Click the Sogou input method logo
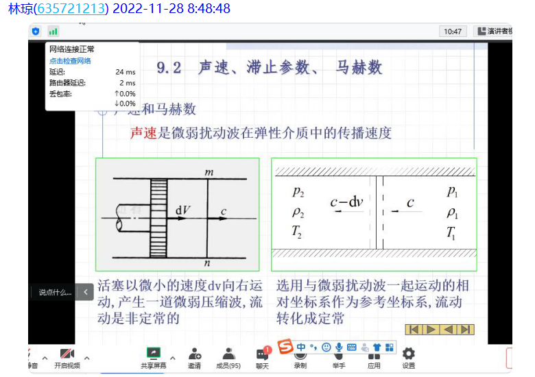The height and width of the screenshot is (377, 535). click(285, 347)
